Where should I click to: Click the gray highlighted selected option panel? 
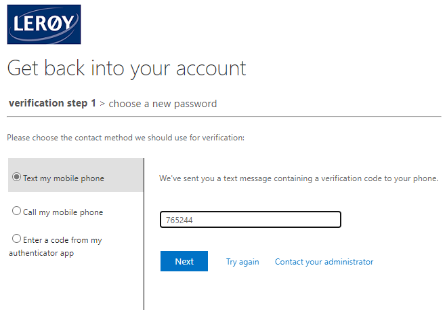pyautogui.click(x=76, y=175)
